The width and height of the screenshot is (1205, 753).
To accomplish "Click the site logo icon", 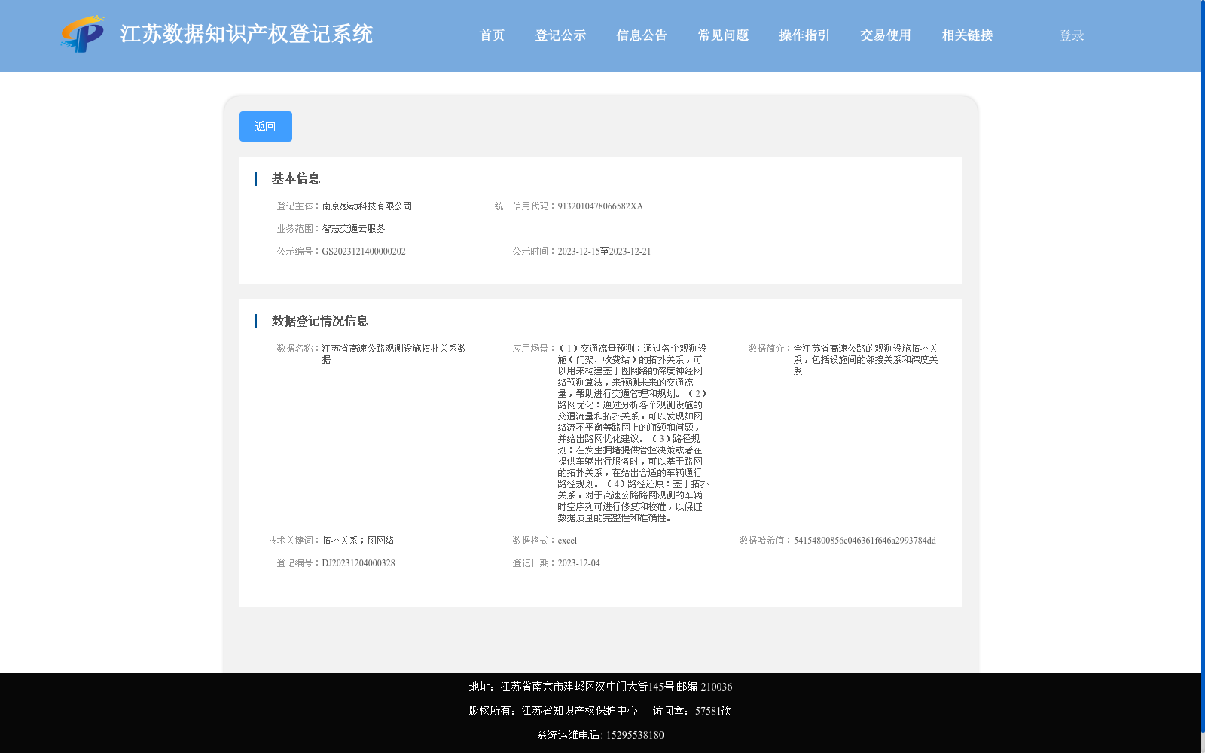I will tap(83, 34).
